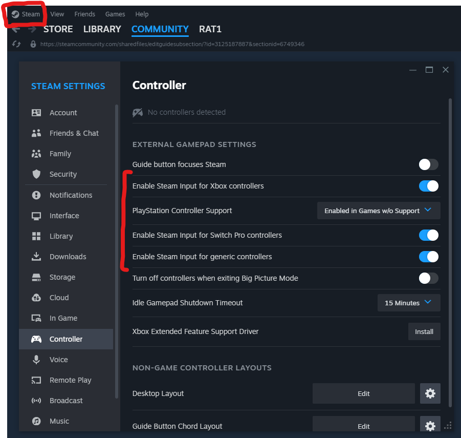
Task: Click the window resize grip icon
Action: (448, 426)
